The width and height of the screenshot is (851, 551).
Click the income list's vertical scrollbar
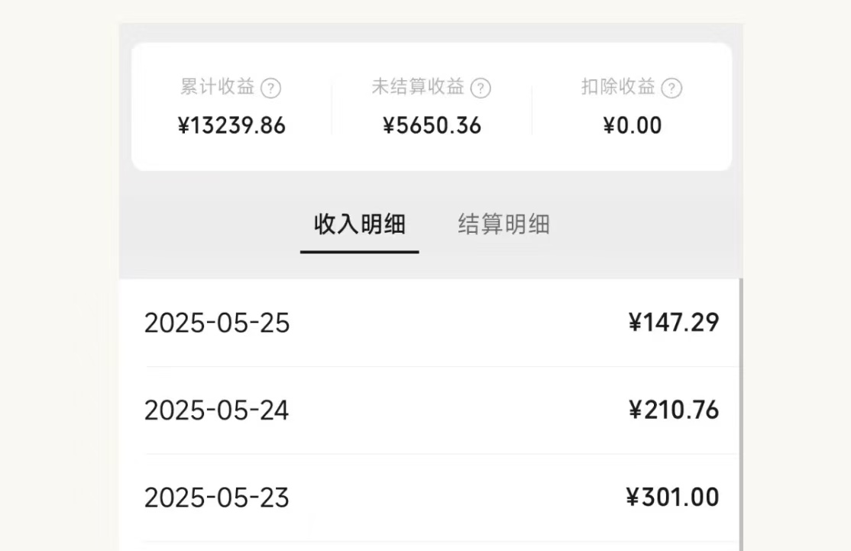[740, 412]
